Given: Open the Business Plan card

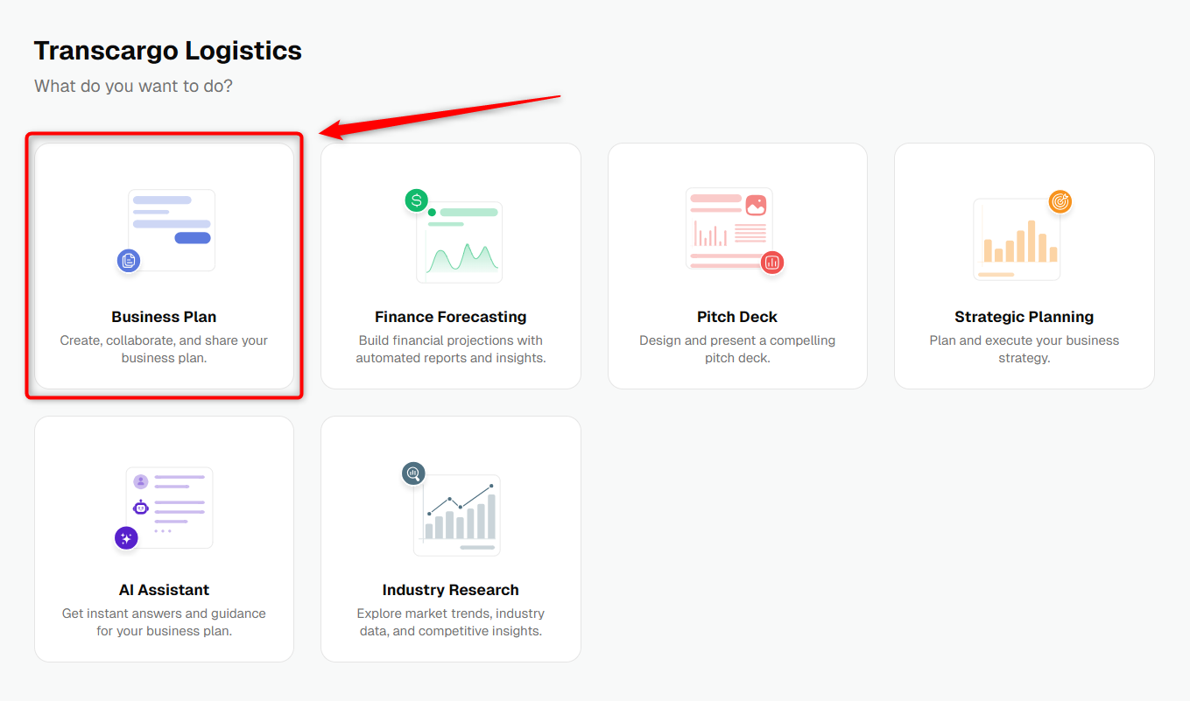Looking at the screenshot, I should 164,266.
